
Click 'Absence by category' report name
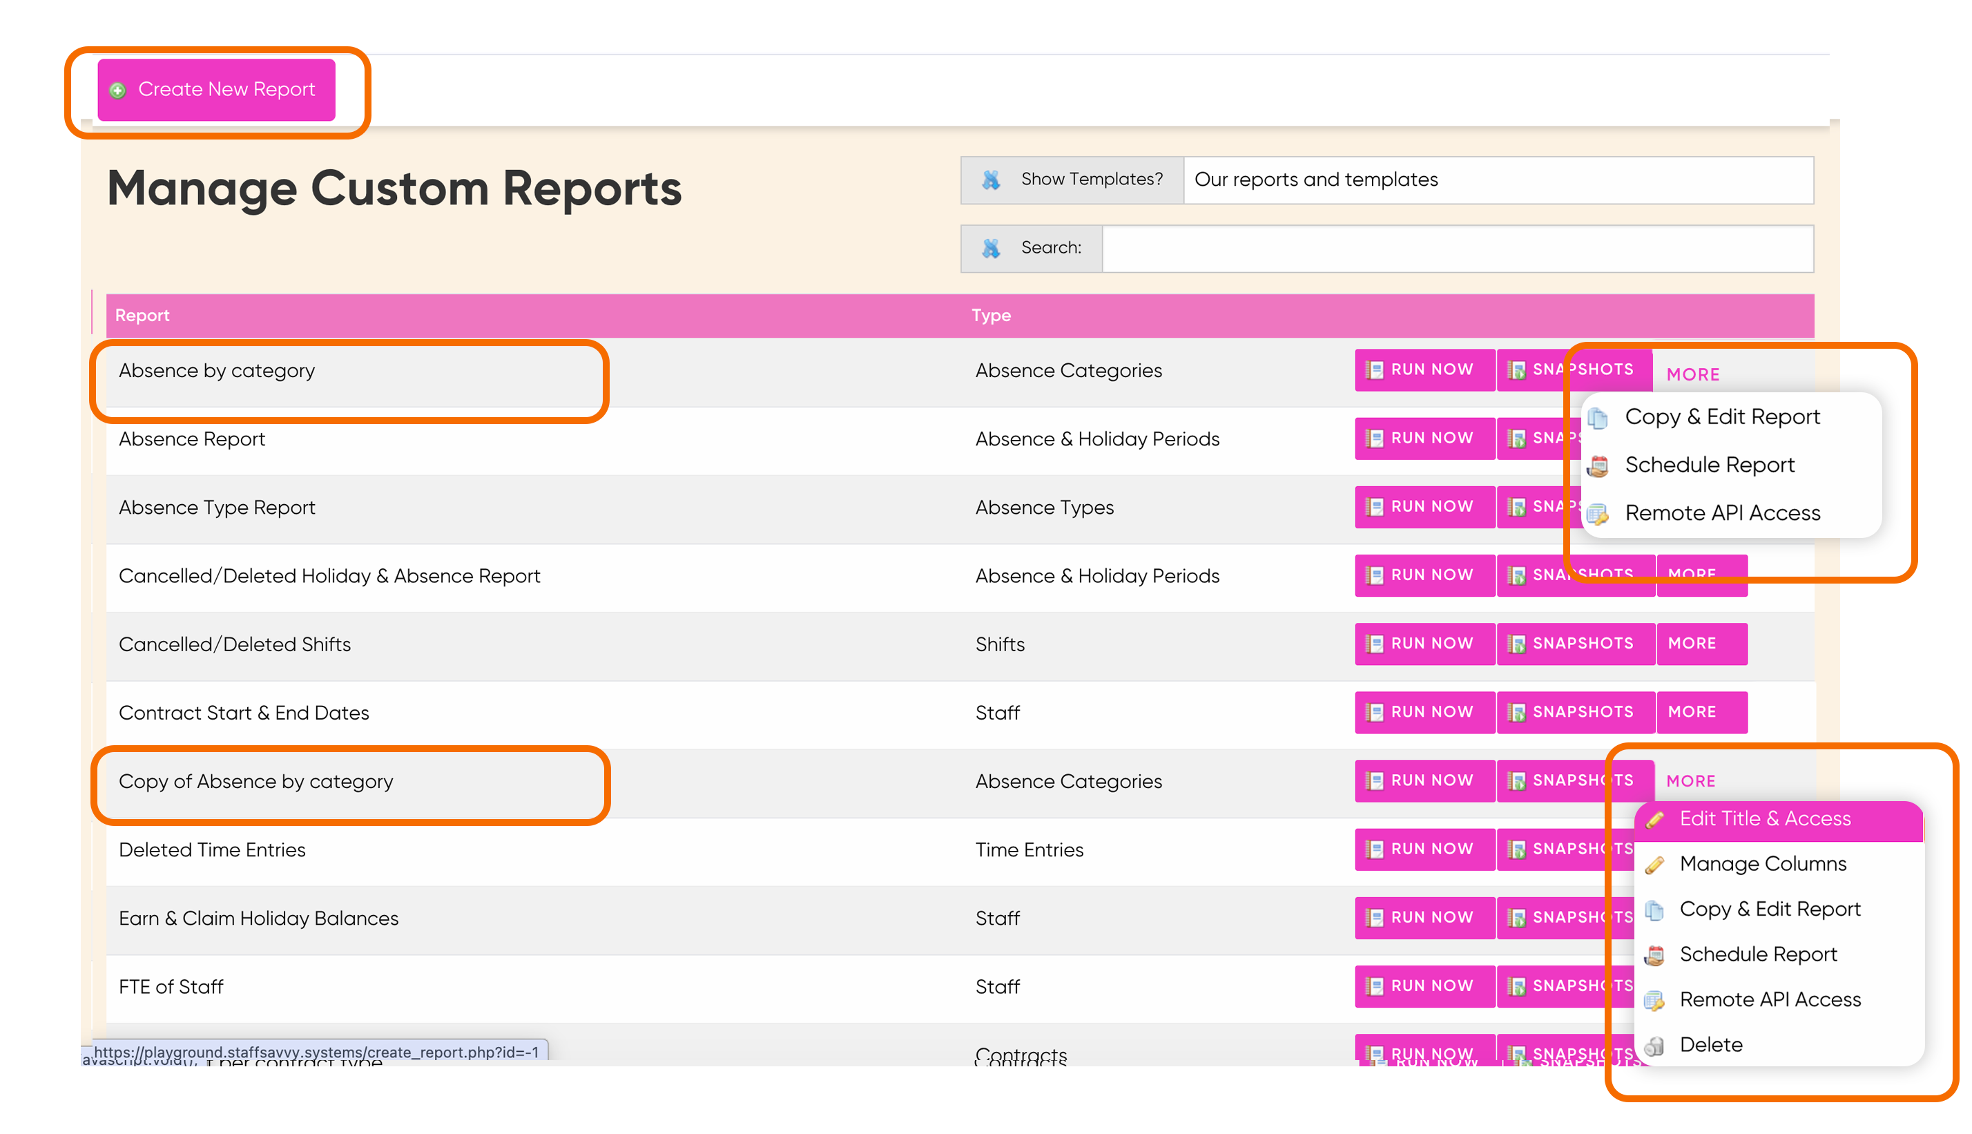click(x=216, y=371)
